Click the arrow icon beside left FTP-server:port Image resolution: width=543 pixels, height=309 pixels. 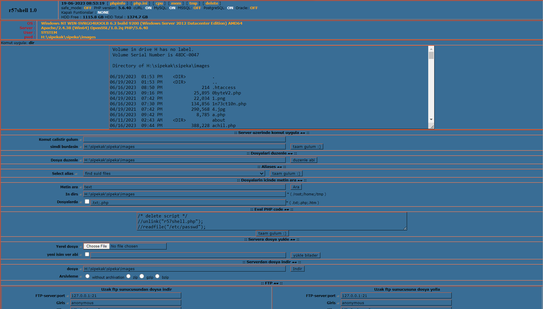(68, 296)
